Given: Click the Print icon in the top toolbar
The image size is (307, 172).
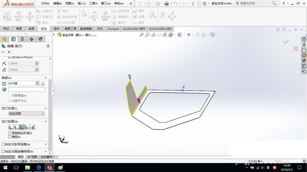Looking at the screenshot, I should tap(166, 3).
